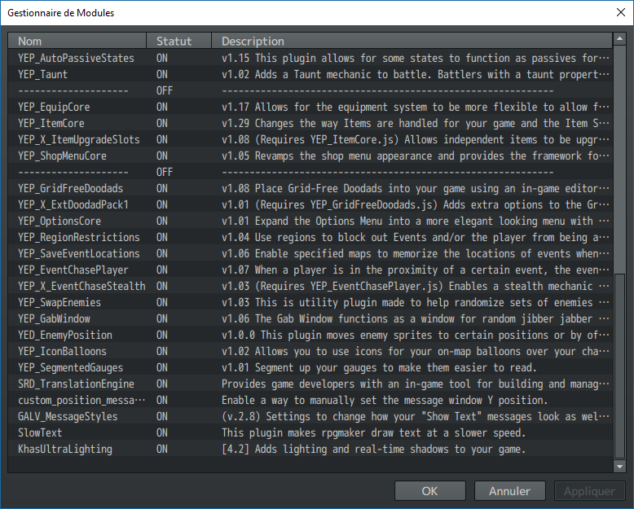Click description 'v1.06 The Gab Window functions'
This screenshot has width=634, height=509.
click(416, 318)
